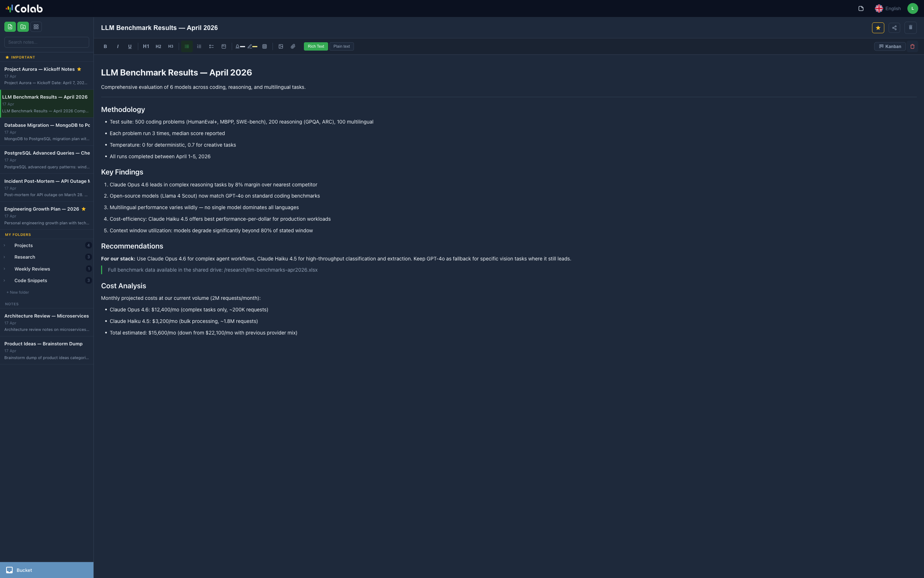Open the user avatar menu labeled L

pyautogui.click(x=912, y=8)
